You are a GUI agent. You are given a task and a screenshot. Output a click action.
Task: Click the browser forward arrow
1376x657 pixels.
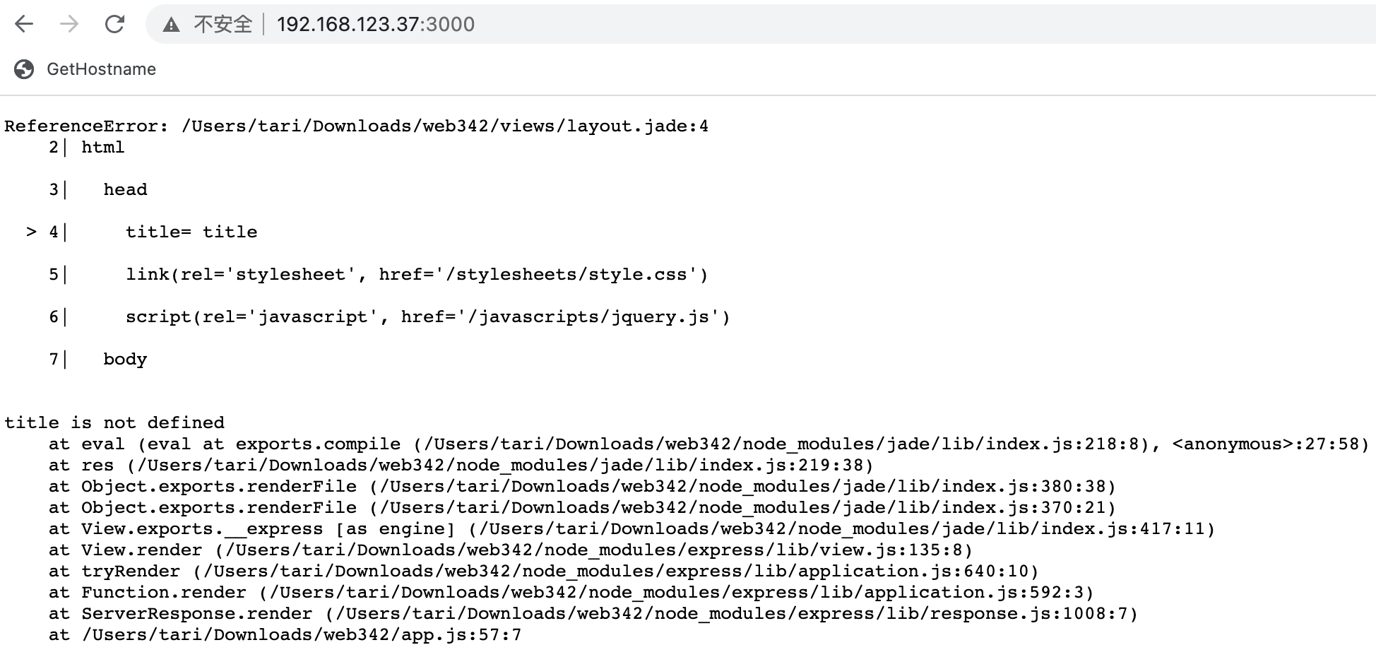(69, 24)
